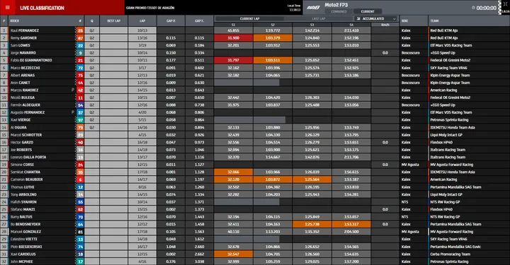This screenshot has height=265, width=510.
Task: Click the orange S2 time 1:03.511
Action: tap(273, 60)
